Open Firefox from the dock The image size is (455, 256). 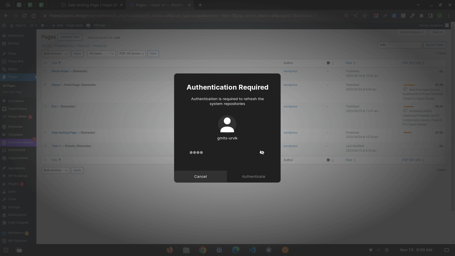[x=170, y=250]
